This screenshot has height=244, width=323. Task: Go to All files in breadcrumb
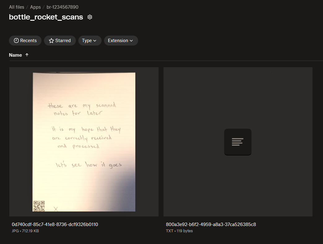(x=16, y=7)
